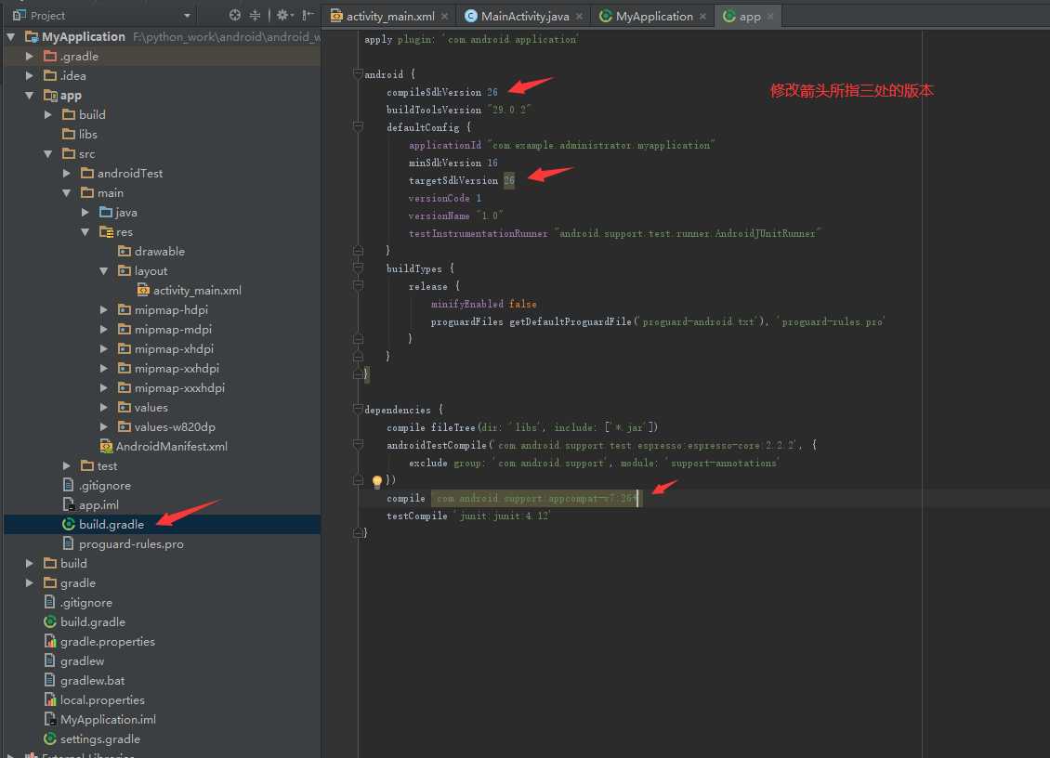Click the compileSdkVersion value 26
This screenshot has width=1050, height=758.
tap(492, 92)
